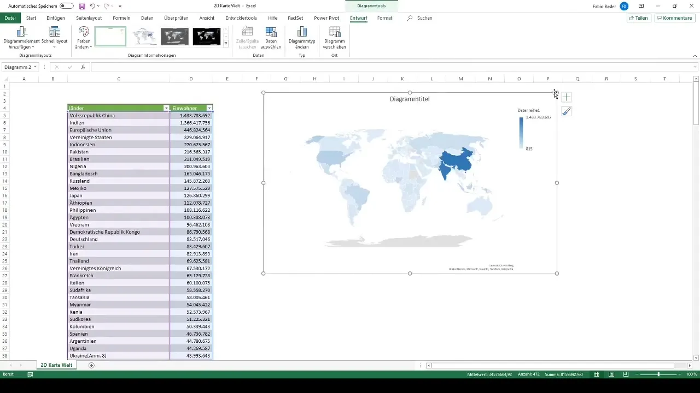Image resolution: width=700 pixels, height=393 pixels.
Task: Open Undo history dropdown arrow
Action: (x=98, y=6)
